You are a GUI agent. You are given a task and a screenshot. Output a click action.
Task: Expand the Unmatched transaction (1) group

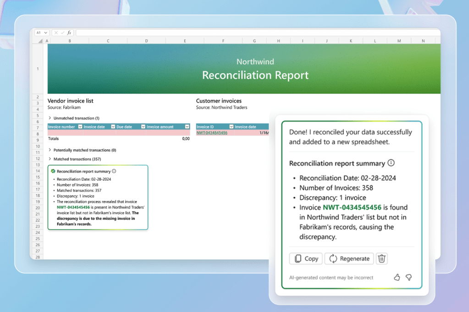pyautogui.click(x=50, y=118)
